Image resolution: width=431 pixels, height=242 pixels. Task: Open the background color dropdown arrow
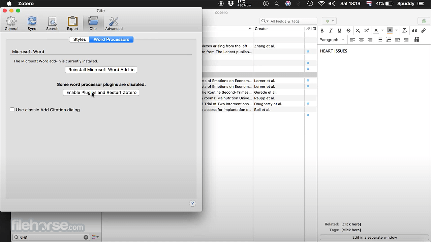396,31
